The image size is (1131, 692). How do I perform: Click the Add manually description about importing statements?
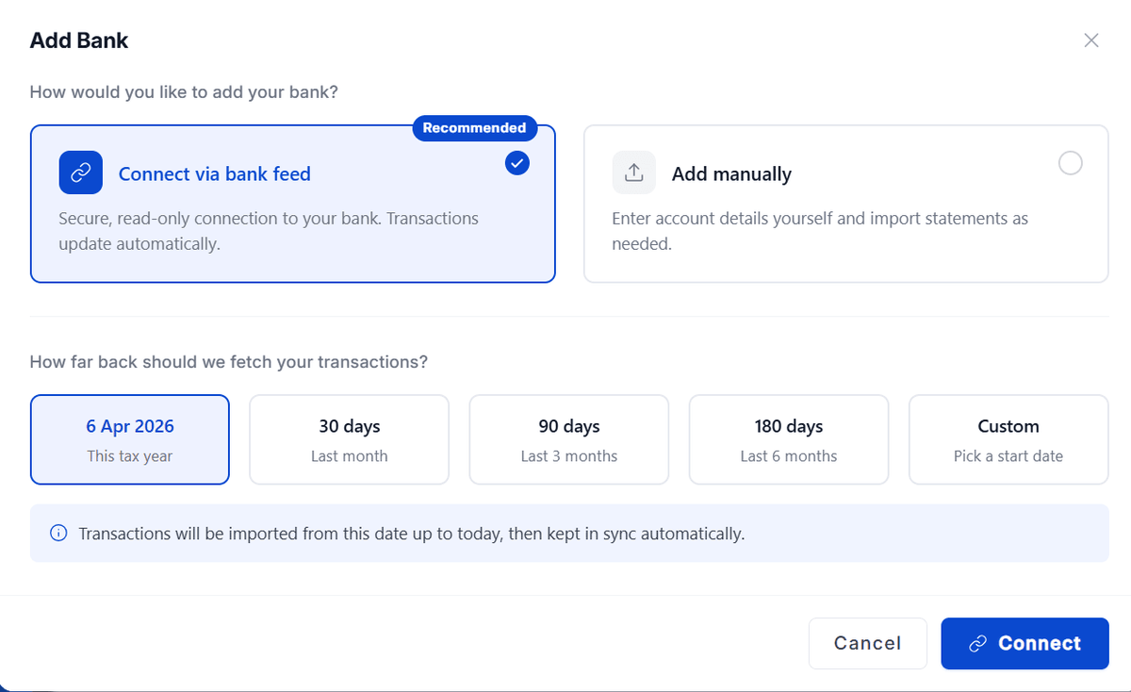[820, 231]
